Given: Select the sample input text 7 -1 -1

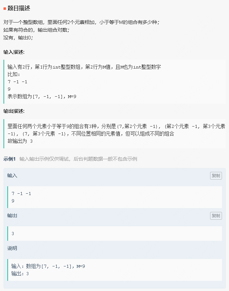Looking at the screenshot, I should click(x=20, y=193).
